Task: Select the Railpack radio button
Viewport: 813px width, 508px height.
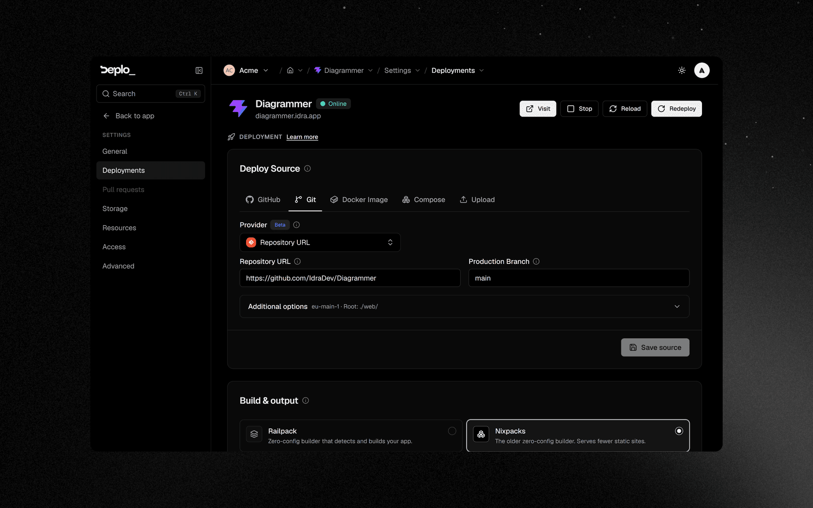Action: (452, 431)
